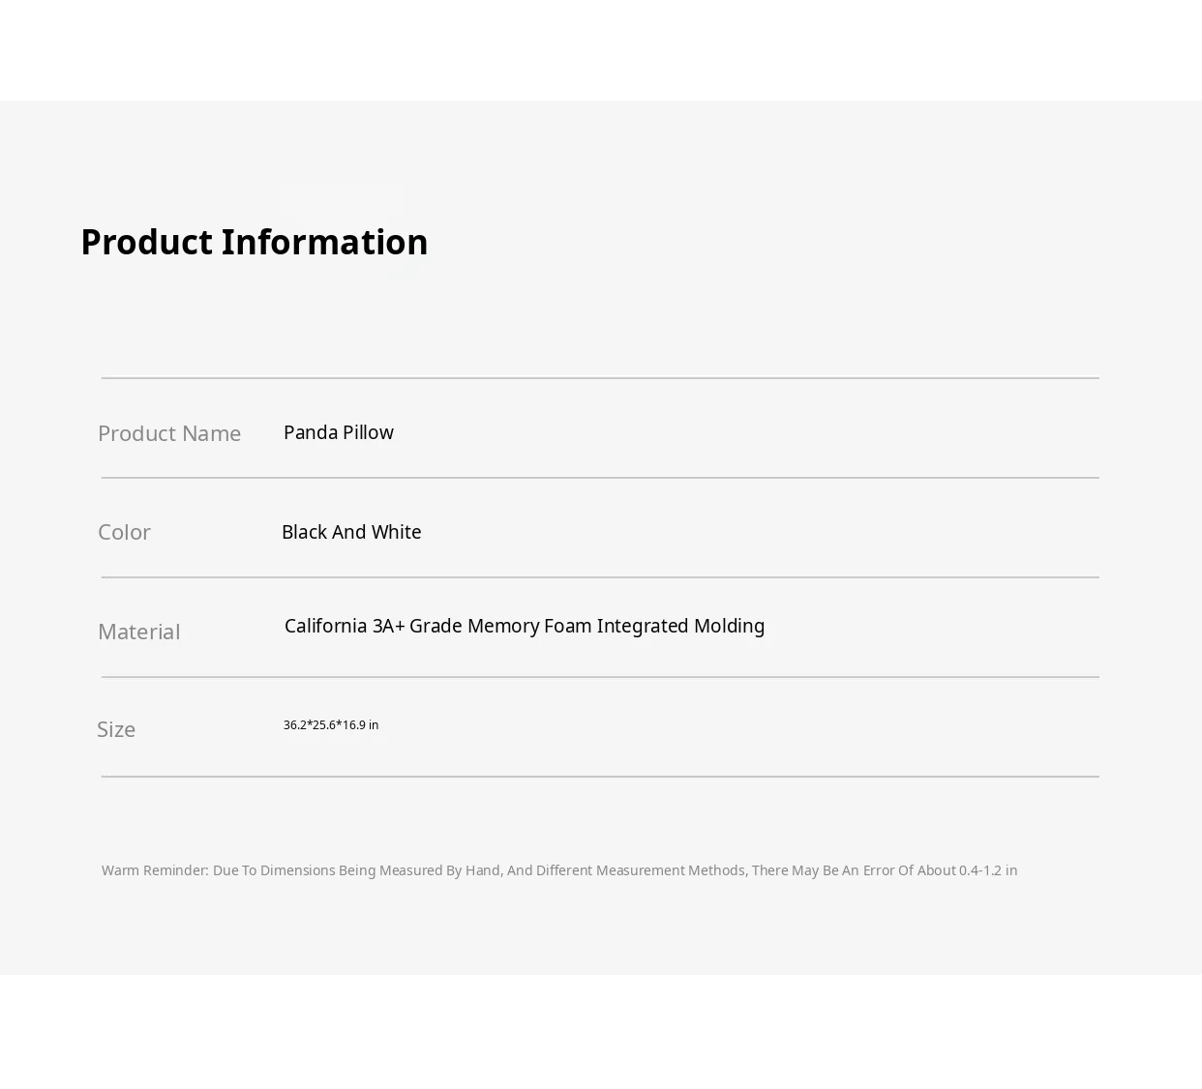Viewport: 1202px width, 1089px height.
Task: Click the white strip below the gray panel
Action: tap(600, 1031)
